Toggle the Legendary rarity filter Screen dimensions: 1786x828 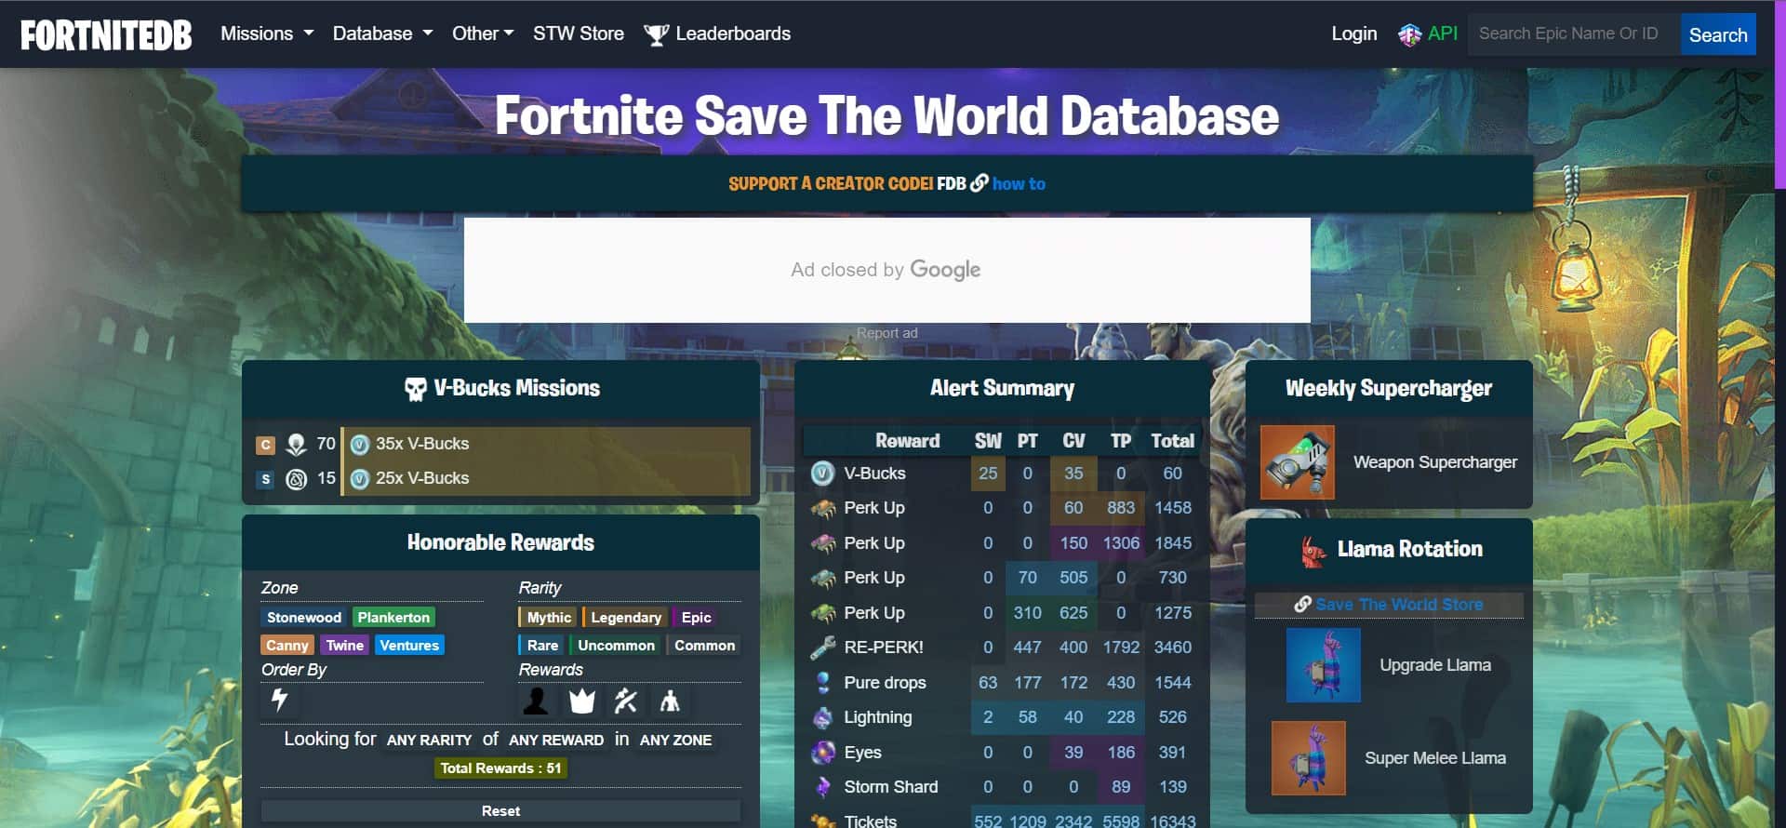[x=625, y=618]
